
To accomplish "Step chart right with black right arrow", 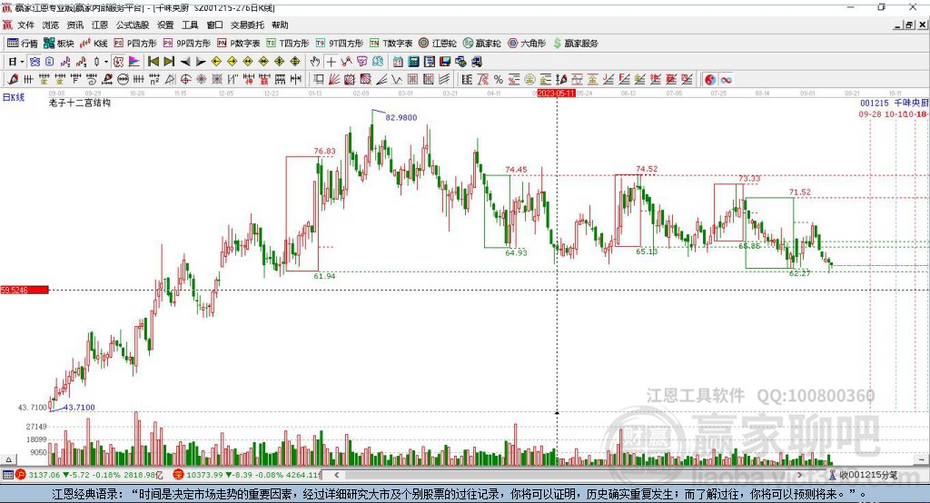I will [201, 62].
